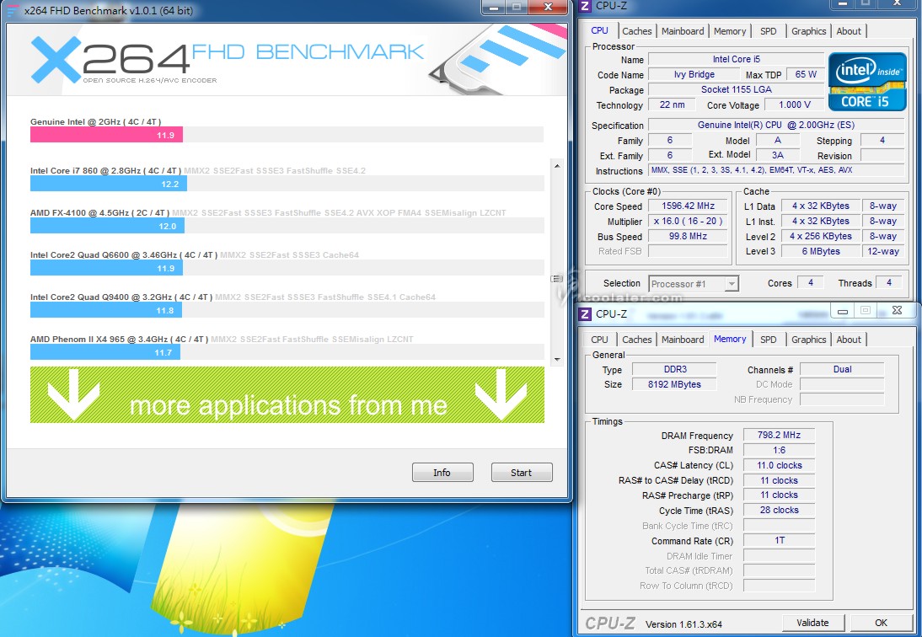Click the Core Speed value '1596.42 MHz'
The height and width of the screenshot is (637, 922).
(x=688, y=206)
